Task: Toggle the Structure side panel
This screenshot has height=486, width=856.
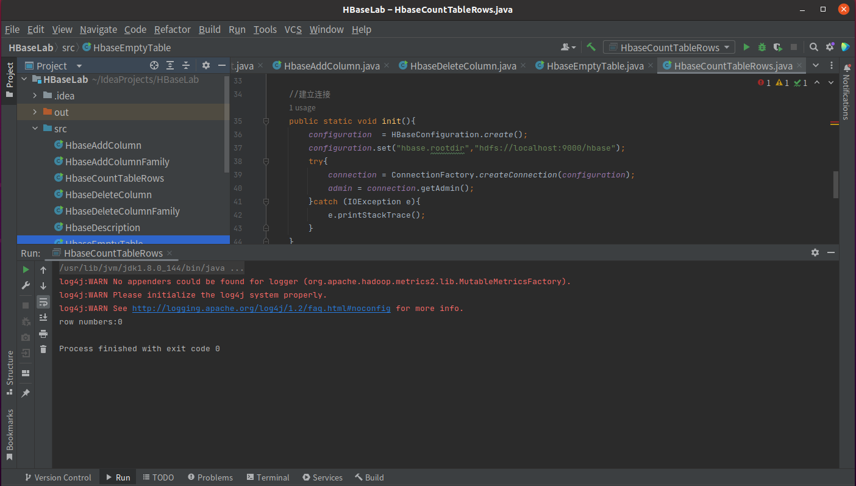Action: pyautogui.click(x=9, y=373)
